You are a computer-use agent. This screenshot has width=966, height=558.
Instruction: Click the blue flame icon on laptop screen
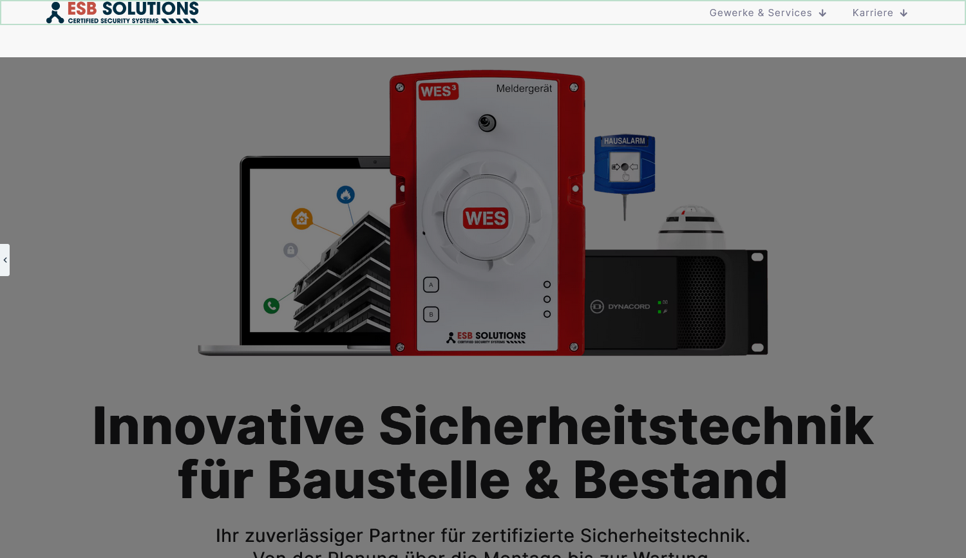click(346, 195)
